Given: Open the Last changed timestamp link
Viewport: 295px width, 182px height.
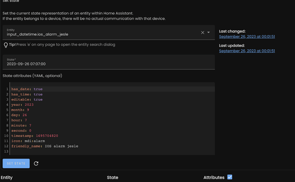Looking at the screenshot, I should pyautogui.click(x=247, y=37).
